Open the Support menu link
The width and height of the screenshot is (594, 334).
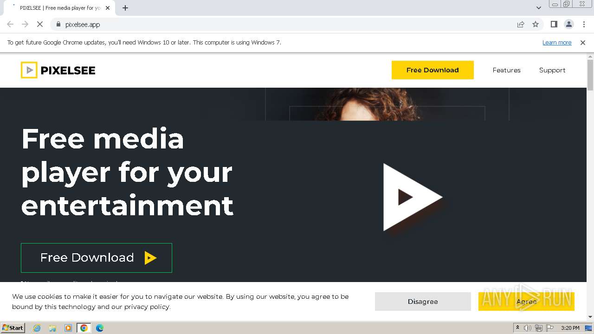click(x=552, y=70)
